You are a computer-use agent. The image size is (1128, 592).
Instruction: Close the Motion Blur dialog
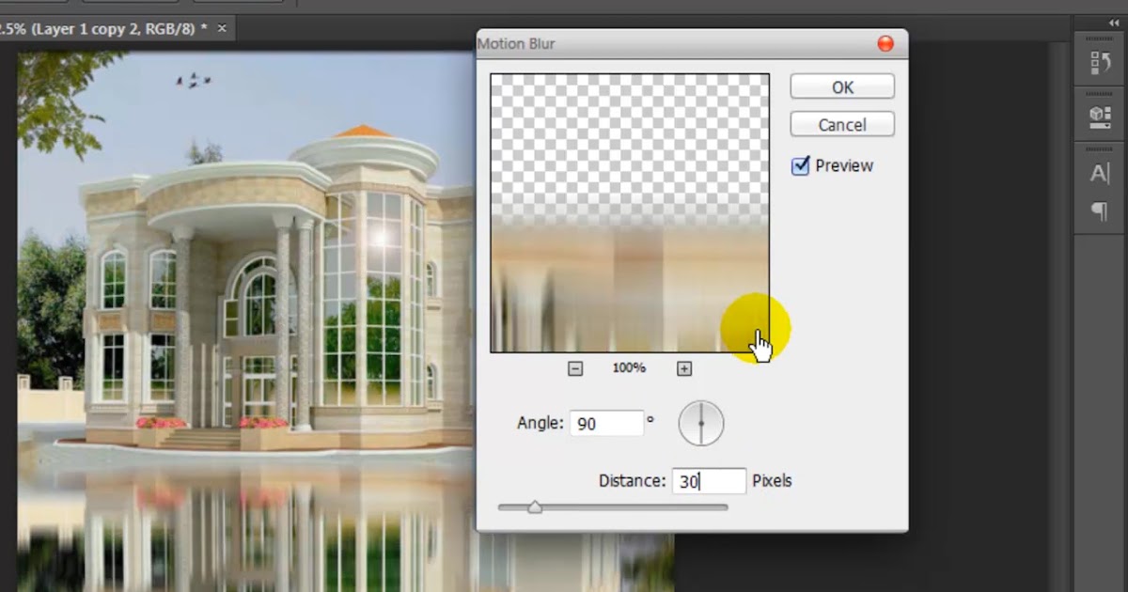885,43
